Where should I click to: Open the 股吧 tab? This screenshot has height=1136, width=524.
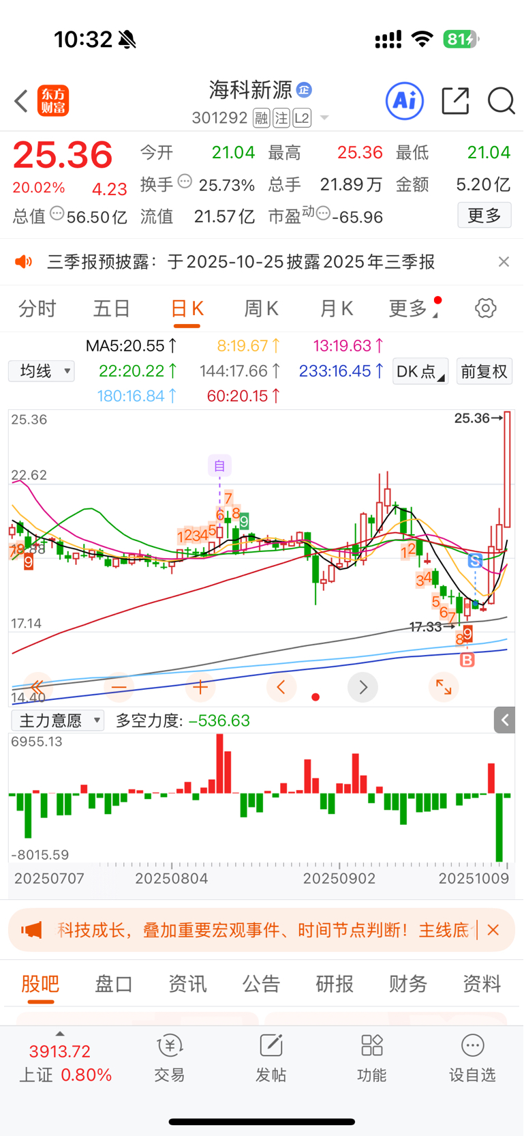41,984
